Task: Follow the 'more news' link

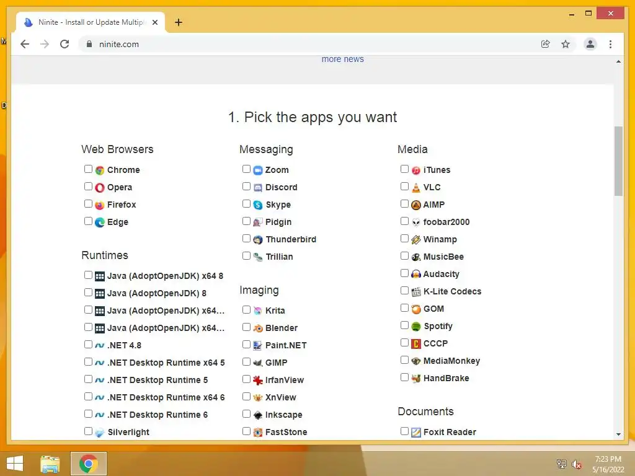Action: click(x=342, y=59)
